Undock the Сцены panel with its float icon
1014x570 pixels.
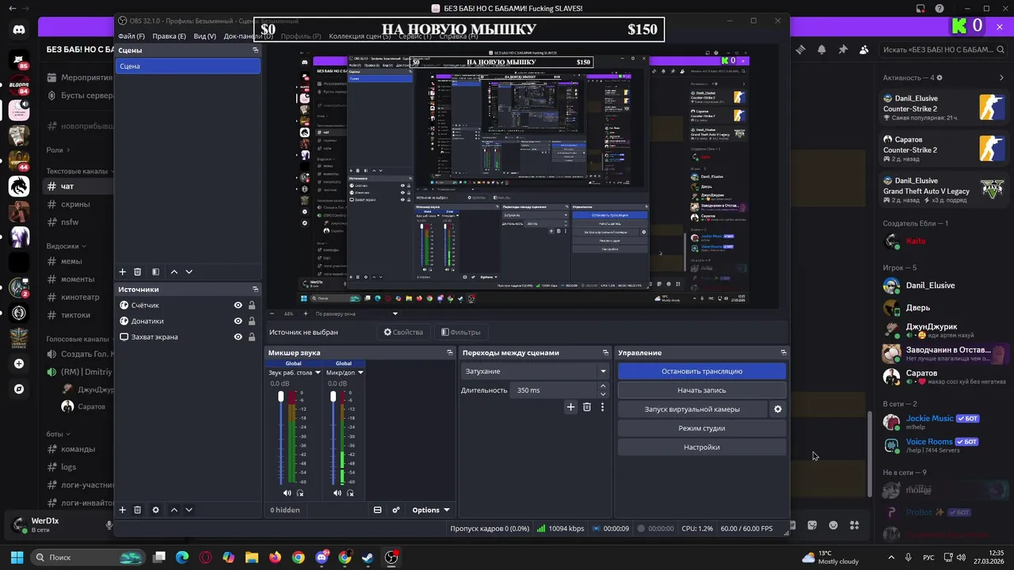tap(255, 50)
